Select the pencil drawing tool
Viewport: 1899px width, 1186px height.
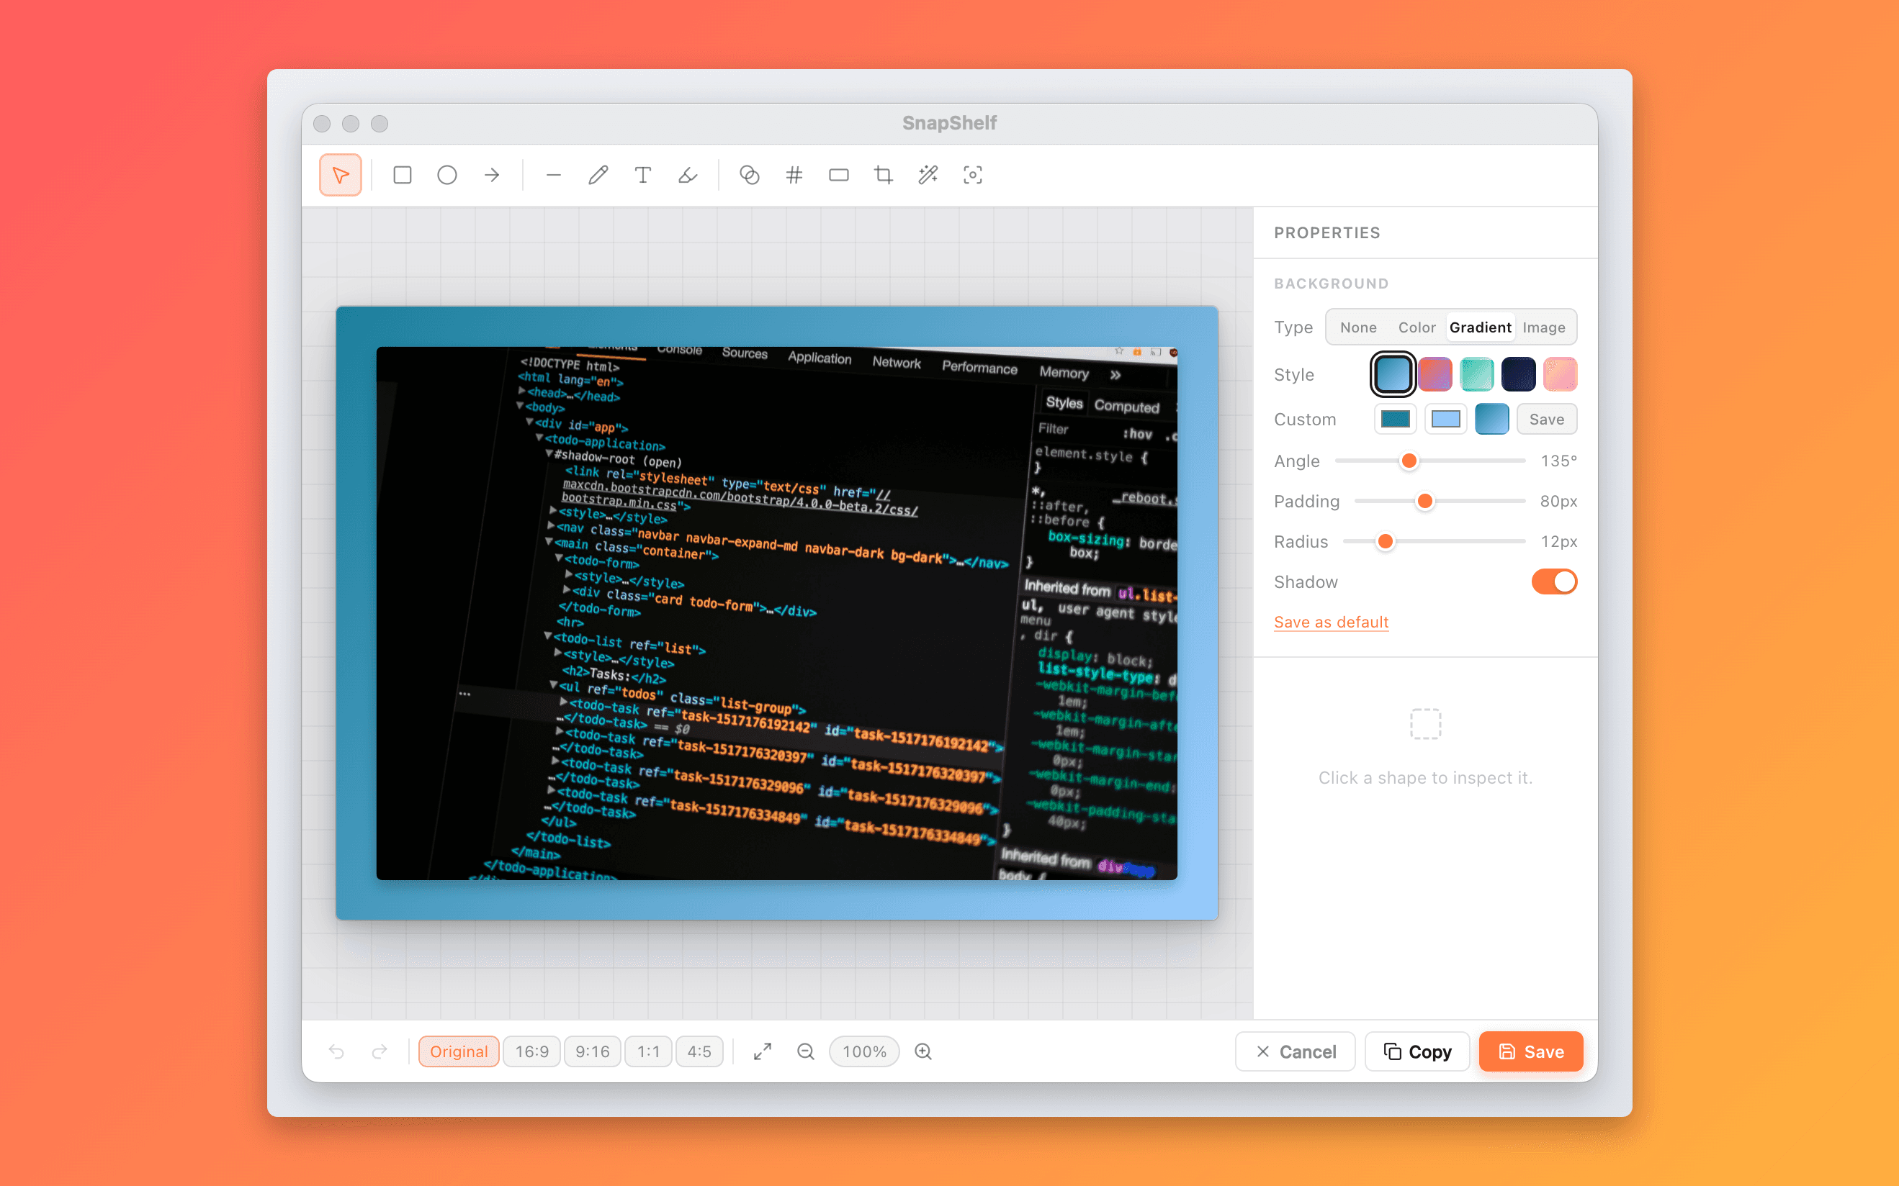pyautogui.click(x=598, y=175)
